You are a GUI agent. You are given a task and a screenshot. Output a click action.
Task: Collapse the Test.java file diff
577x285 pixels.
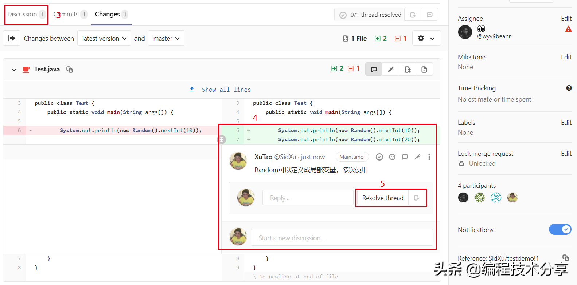(14, 70)
